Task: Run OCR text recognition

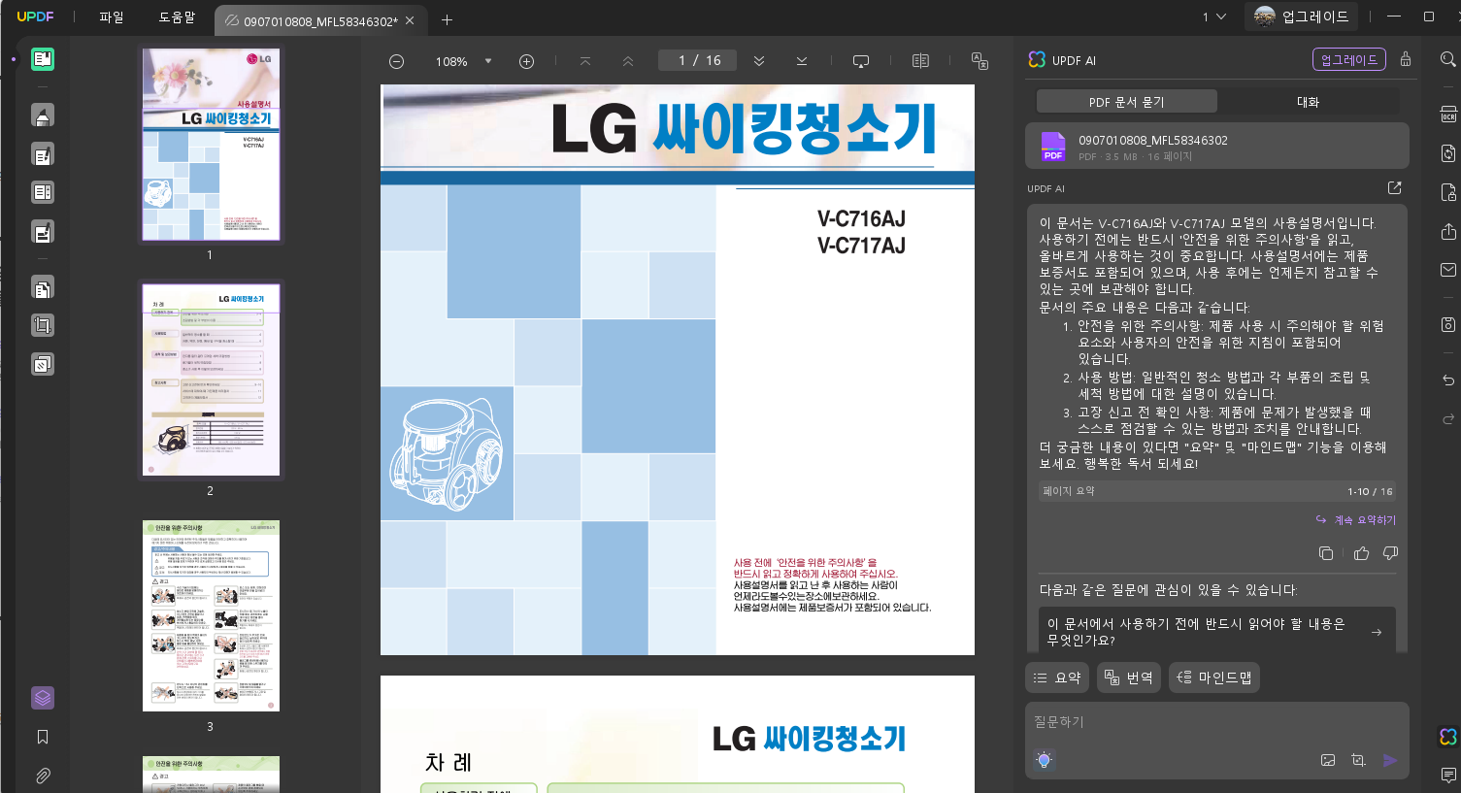Action: pos(1447,115)
